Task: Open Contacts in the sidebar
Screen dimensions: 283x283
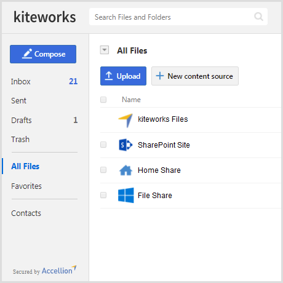Action: (x=26, y=213)
